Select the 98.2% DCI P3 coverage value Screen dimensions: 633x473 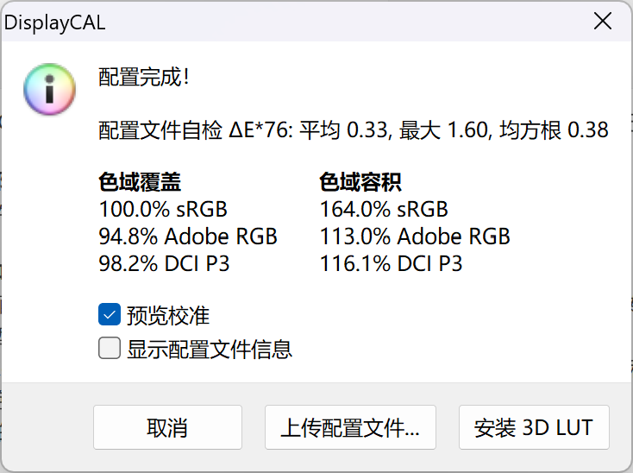point(165,263)
